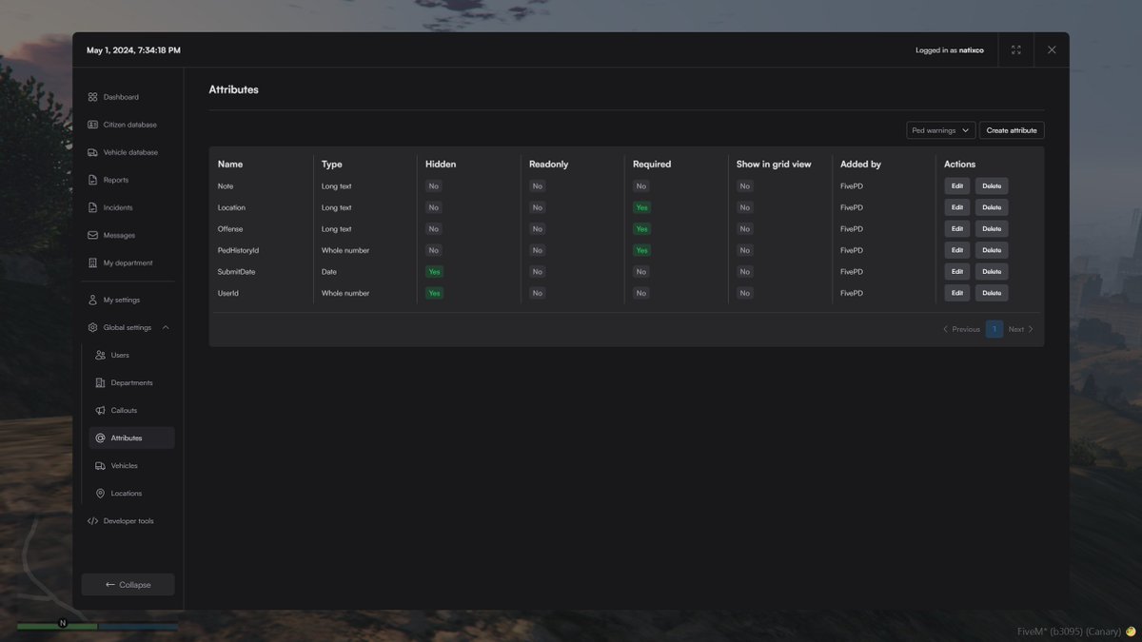Edit the Location attribute
The width and height of the screenshot is (1142, 642).
point(957,207)
